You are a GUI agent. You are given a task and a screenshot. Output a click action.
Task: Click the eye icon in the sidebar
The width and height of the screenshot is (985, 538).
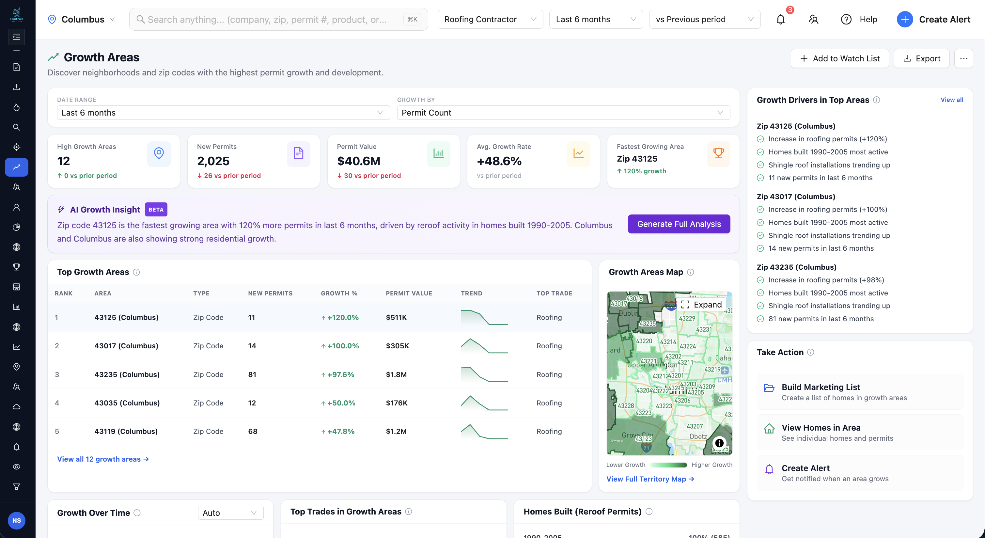pyautogui.click(x=16, y=467)
